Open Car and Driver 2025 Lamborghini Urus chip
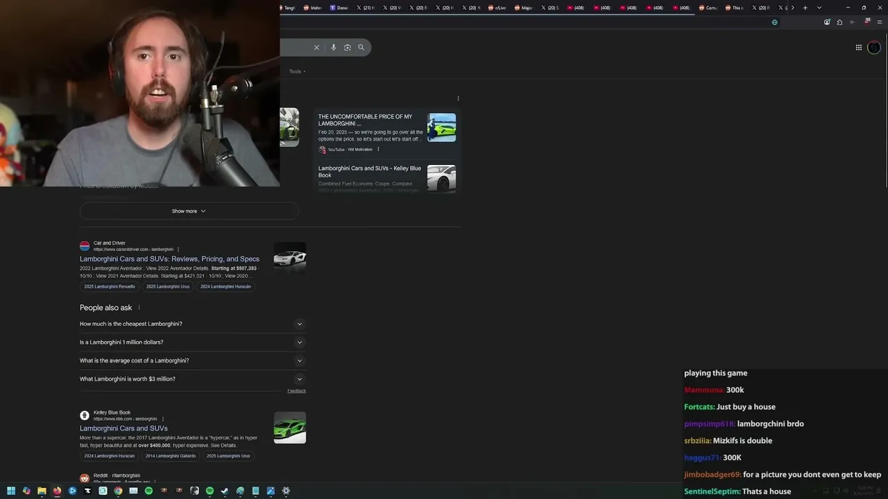Screen dimensions: 888x499 tap(168, 286)
